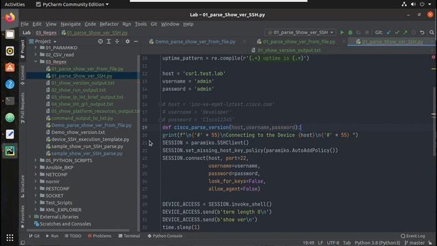Click PyCharm icon in the dock
The height and width of the screenshot is (246, 437).
coord(10,151)
